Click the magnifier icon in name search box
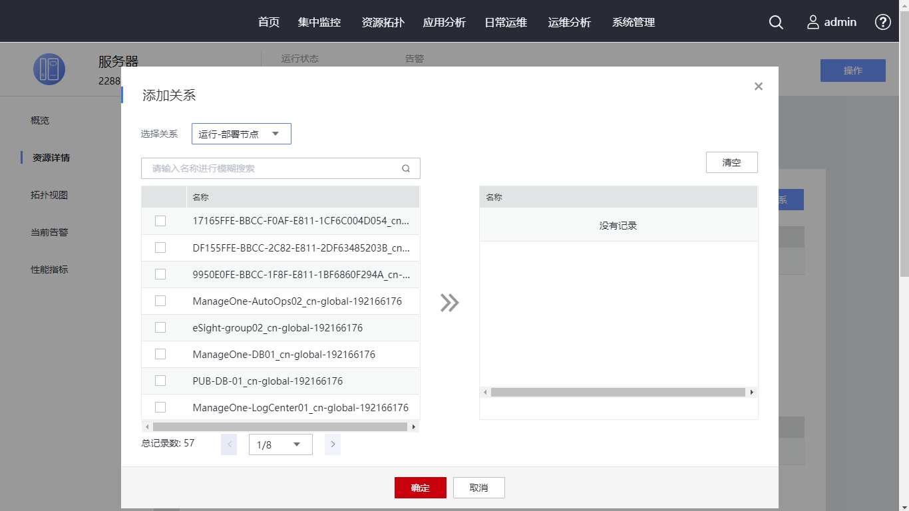Screen dimensions: 909x511 (x=406, y=168)
